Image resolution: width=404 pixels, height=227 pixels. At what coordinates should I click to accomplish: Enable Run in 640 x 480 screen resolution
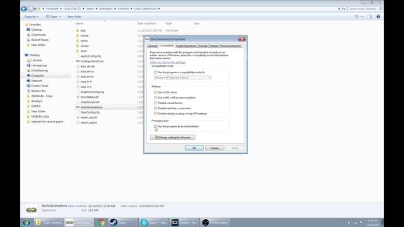tap(156, 98)
